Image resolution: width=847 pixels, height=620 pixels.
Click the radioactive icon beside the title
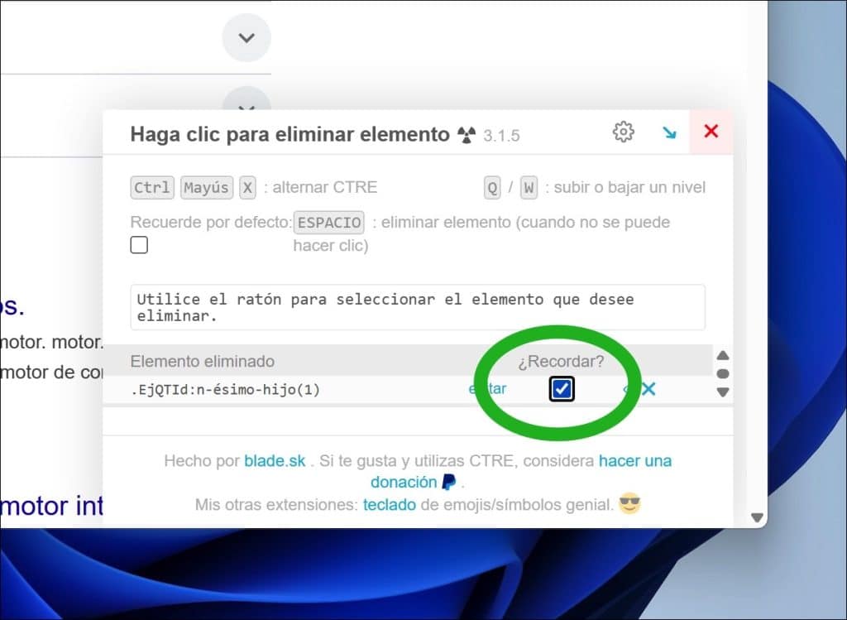[x=467, y=135]
